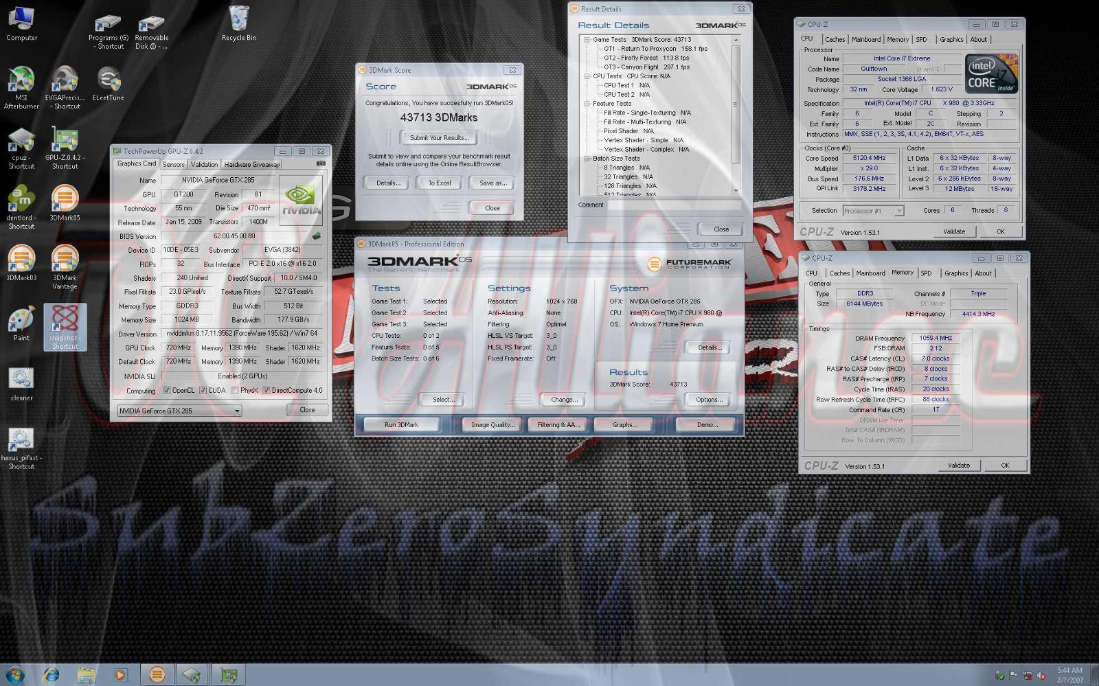Launch the MSI Afterburner desktop icon
This screenshot has height=686, width=1099.
(21, 87)
